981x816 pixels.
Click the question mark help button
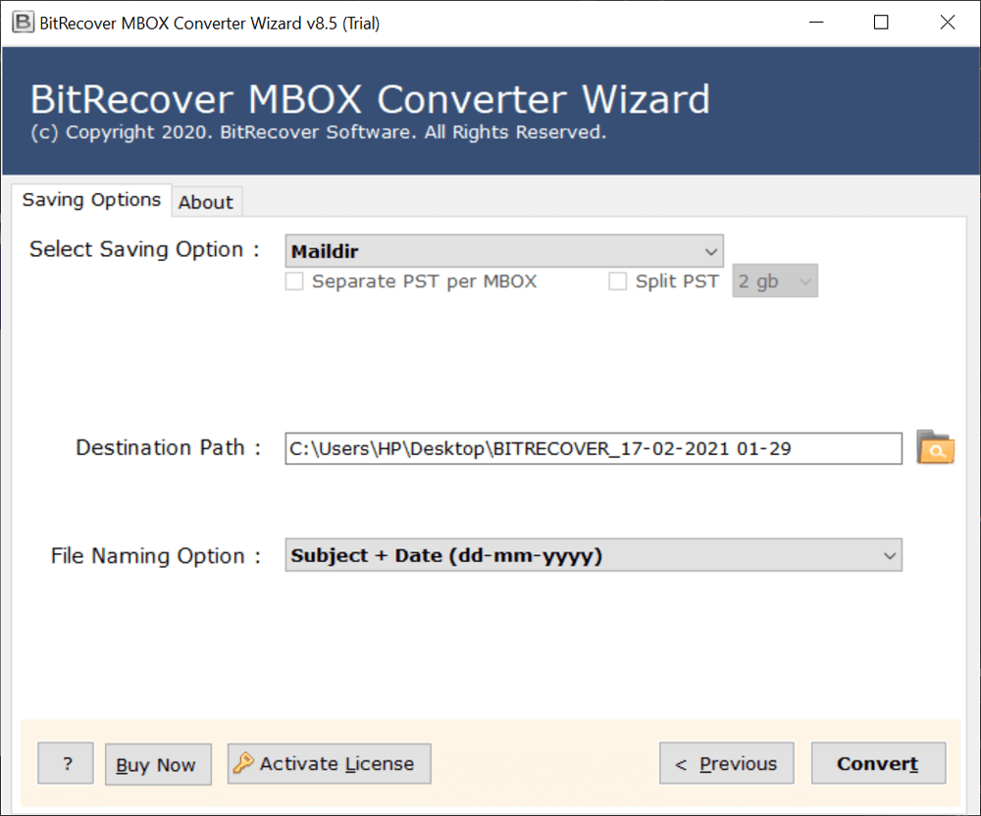[66, 763]
